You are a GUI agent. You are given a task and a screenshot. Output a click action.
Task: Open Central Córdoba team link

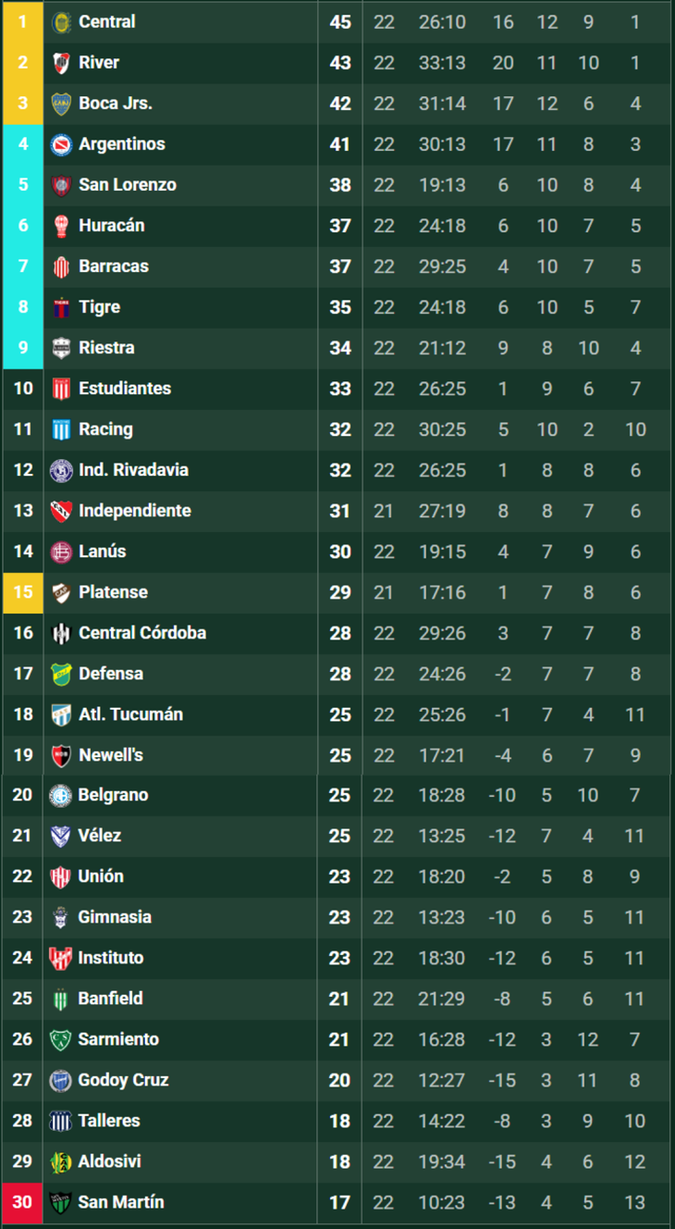(142, 632)
